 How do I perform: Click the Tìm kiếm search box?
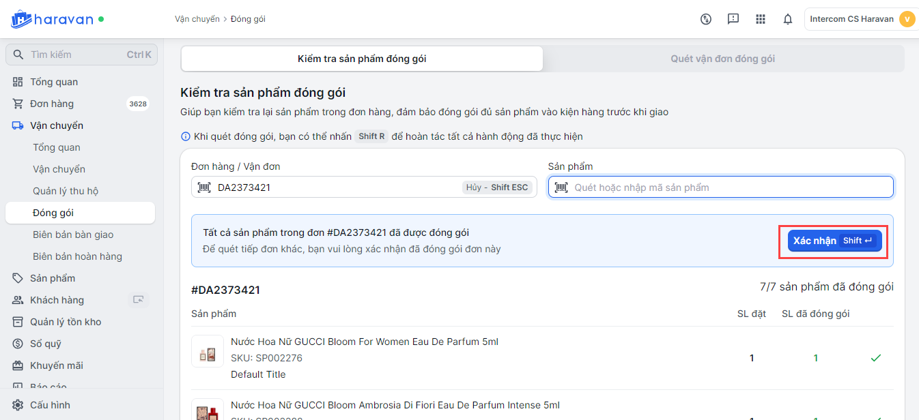[81, 55]
